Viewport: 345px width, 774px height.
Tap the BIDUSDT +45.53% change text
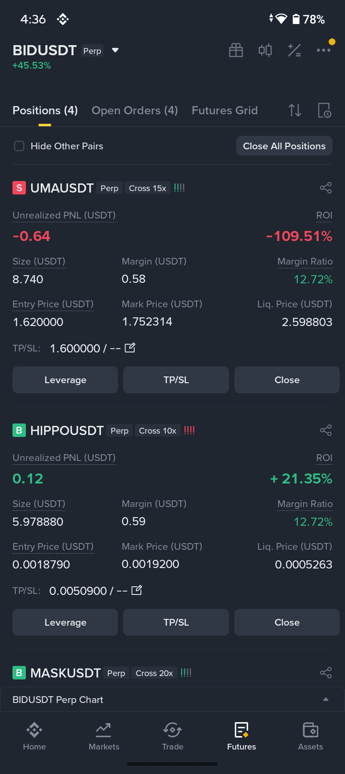pyautogui.click(x=32, y=65)
